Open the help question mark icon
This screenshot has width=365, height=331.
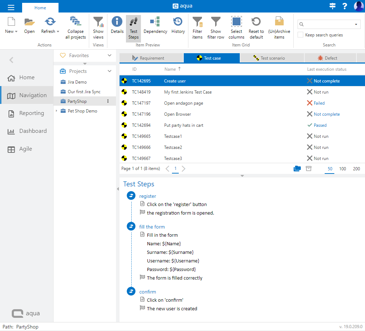point(345,6)
